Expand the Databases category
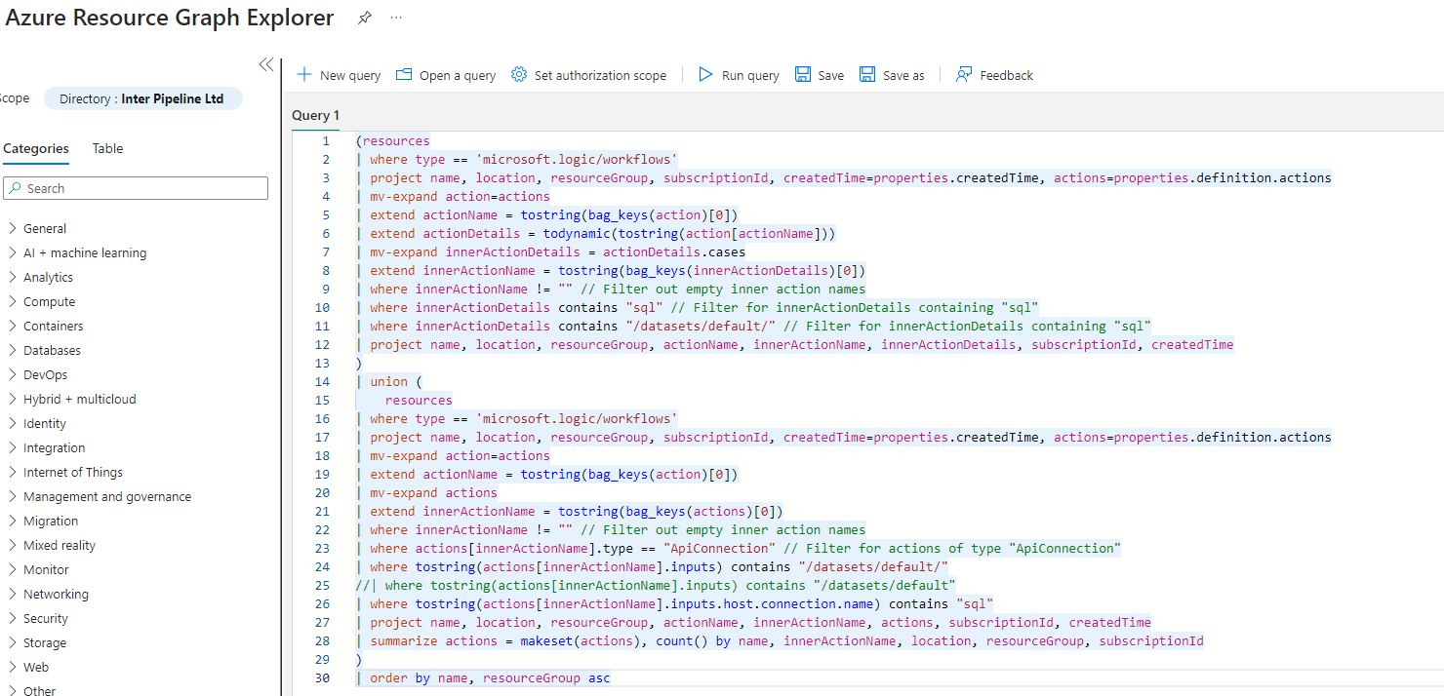This screenshot has height=696, width=1444. (x=13, y=350)
